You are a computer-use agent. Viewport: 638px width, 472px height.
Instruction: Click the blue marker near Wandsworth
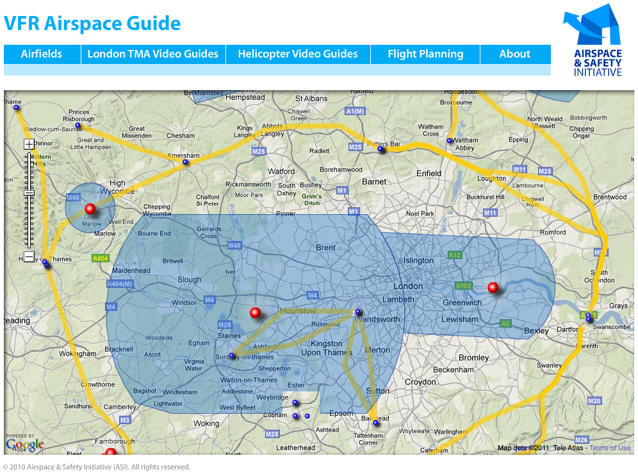point(358,311)
